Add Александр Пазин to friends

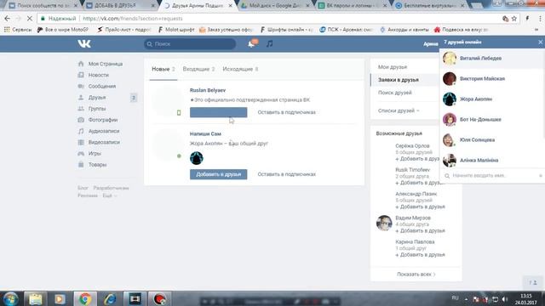[420, 207]
